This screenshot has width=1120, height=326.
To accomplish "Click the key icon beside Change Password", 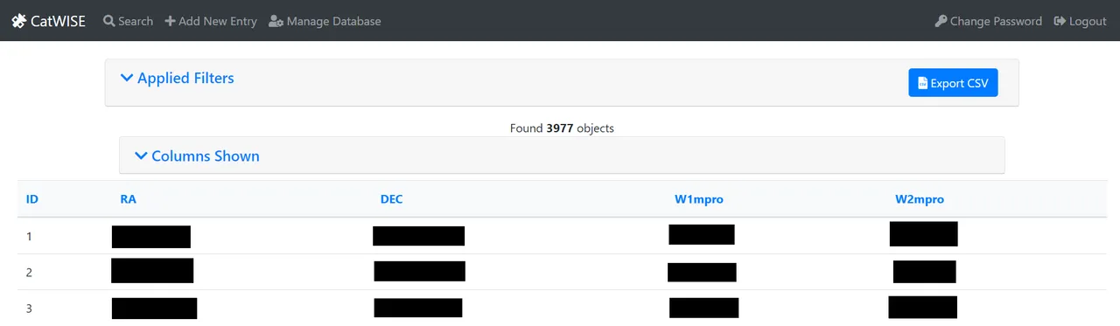I will pyautogui.click(x=941, y=21).
